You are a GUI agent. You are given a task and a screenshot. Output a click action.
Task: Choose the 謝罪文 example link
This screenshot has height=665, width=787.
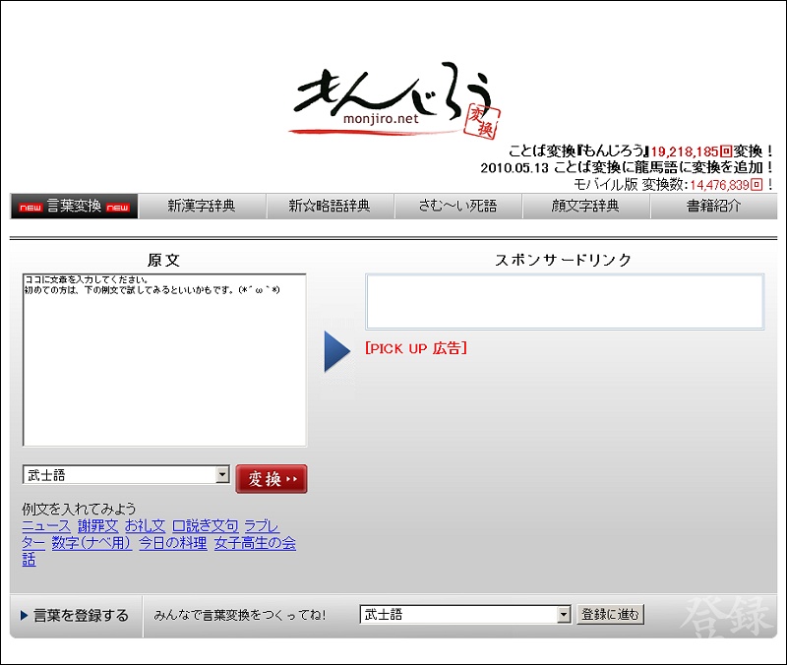click(97, 526)
